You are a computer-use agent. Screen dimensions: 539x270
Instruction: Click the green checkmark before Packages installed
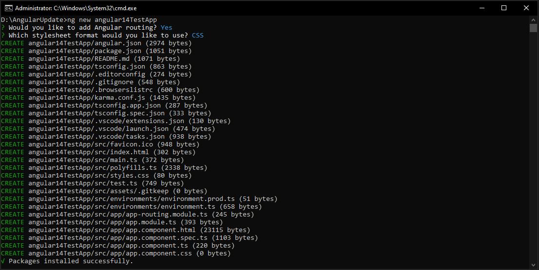(3, 261)
